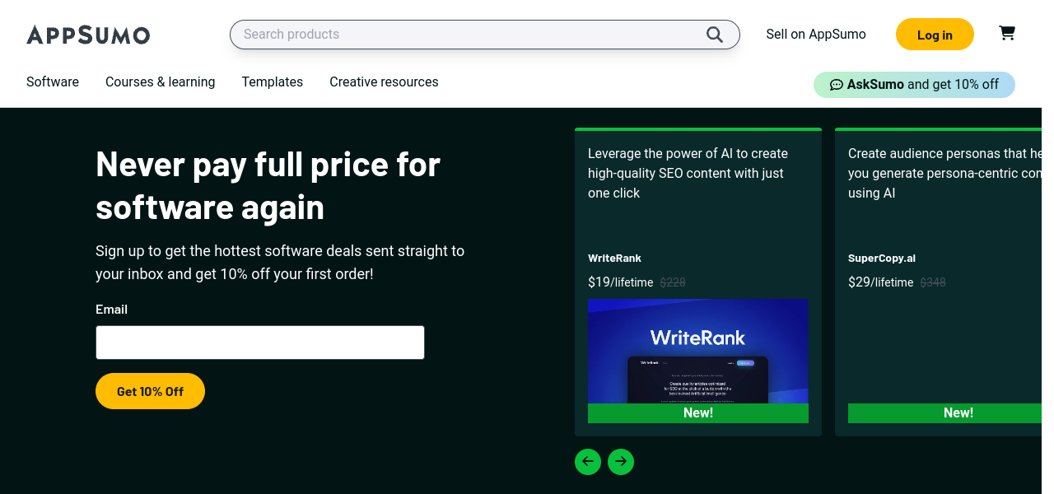Click the search magnifier icon
Image resolution: width=1054 pixels, height=494 pixels.
click(x=714, y=35)
